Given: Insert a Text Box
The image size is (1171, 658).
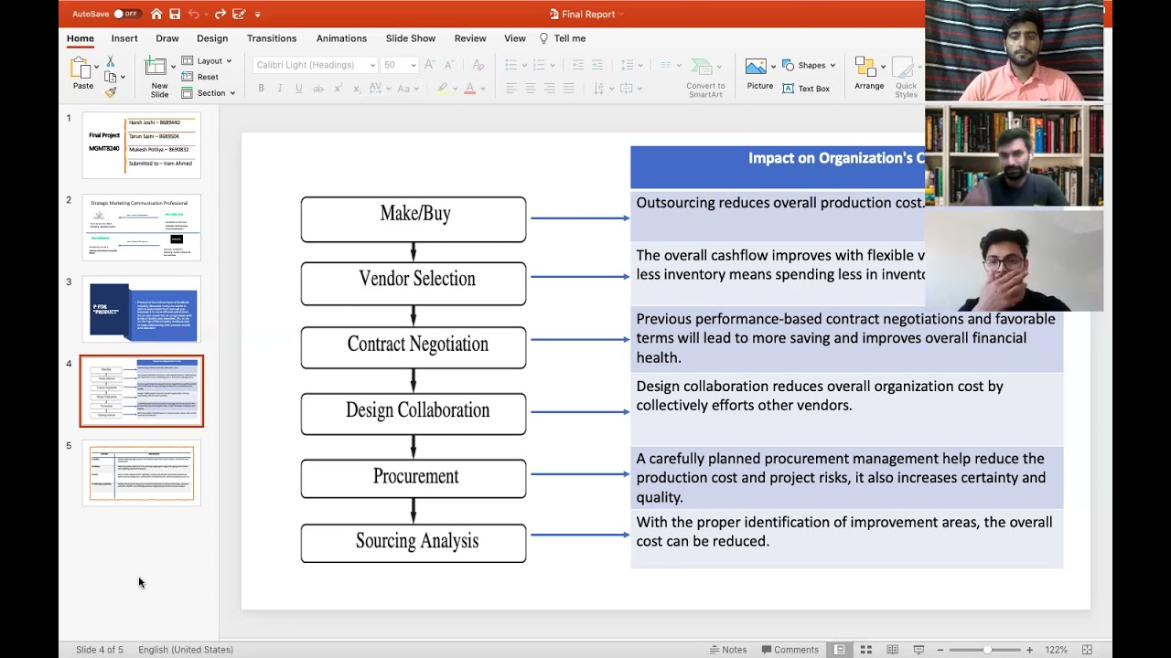Looking at the screenshot, I should pos(806,89).
